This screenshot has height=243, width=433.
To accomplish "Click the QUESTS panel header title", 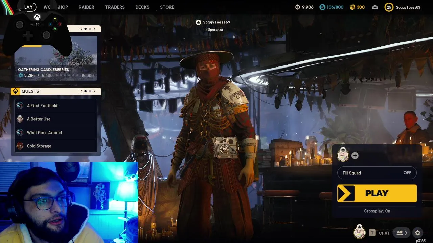I will 30,91.
